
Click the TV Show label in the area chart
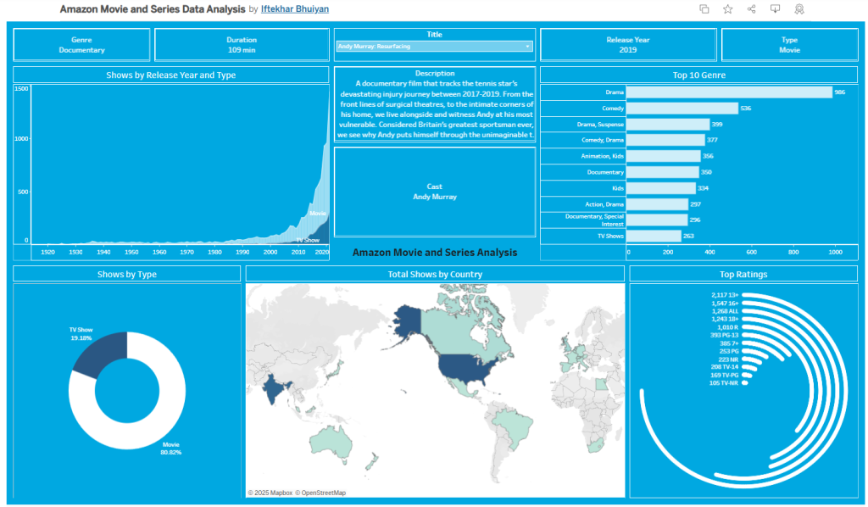click(x=308, y=240)
